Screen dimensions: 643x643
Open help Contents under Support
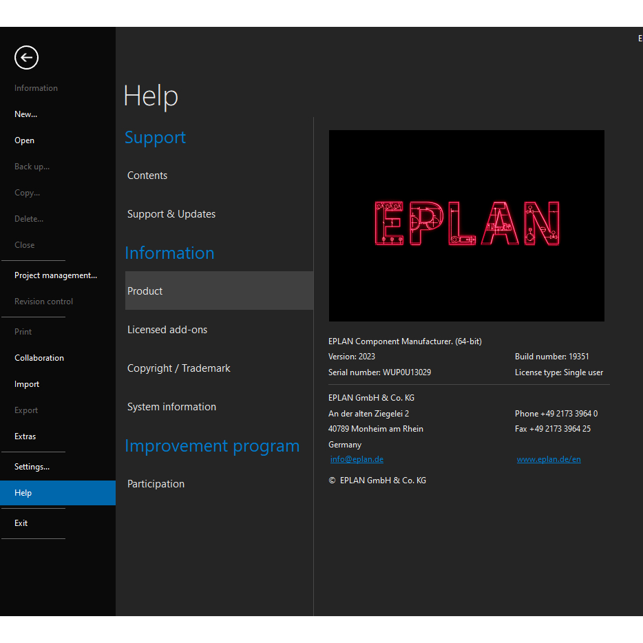click(147, 176)
